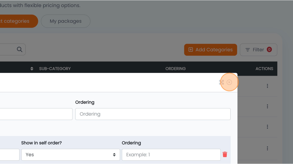This screenshot has height=164, width=293.
Task: Focus the search box beside the magnifier
Action: point(7,49)
